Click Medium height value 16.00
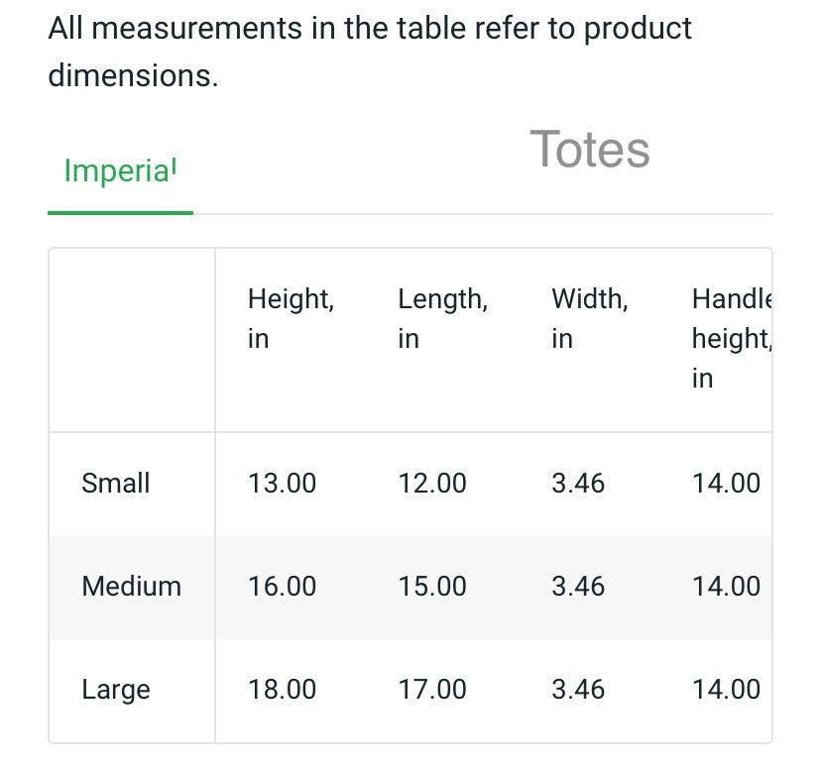The height and width of the screenshot is (772, 821). pos(282,586)
